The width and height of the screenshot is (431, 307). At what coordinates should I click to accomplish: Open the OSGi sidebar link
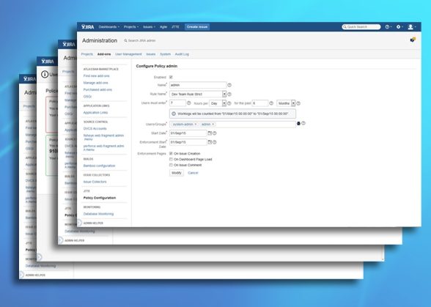87,97
